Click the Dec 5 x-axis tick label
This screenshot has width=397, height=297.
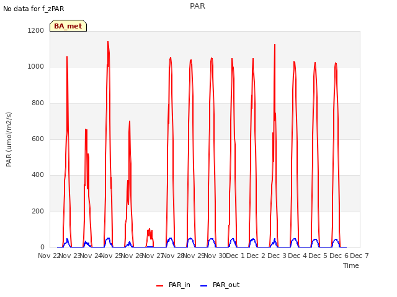(318, 256)
